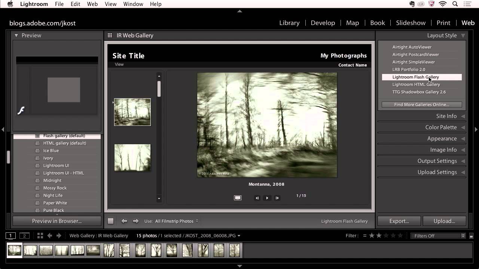This screenshot has height=269, width=479.
Task: Open the Apple menu
Action: (10, 4)
